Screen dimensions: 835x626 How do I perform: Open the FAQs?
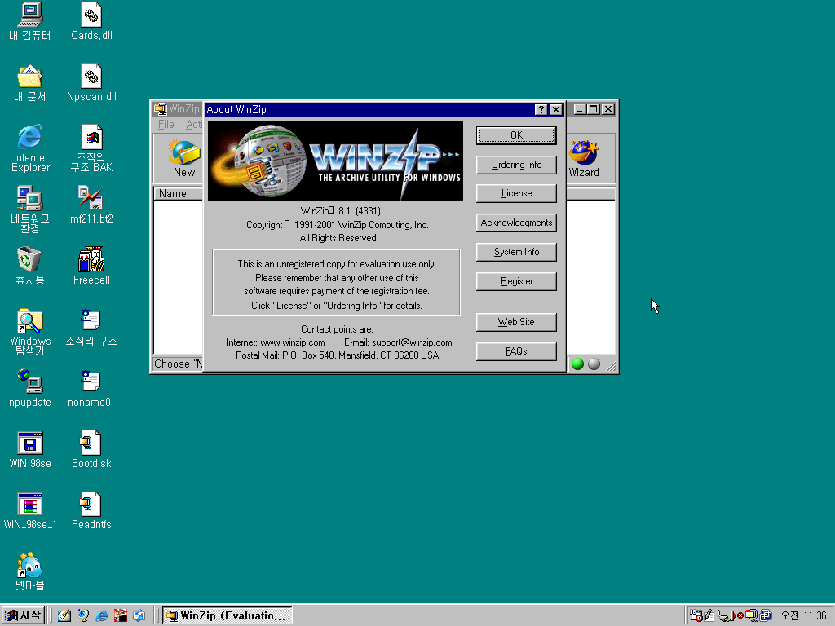pyautogui.click(x=516, y=351)
